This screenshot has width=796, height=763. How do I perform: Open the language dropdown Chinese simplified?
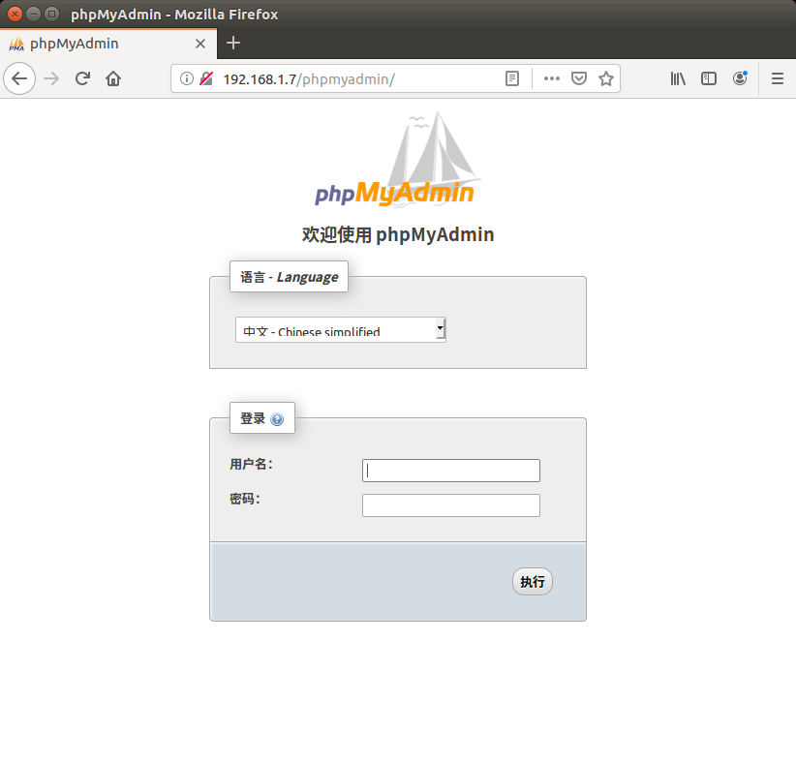click(x=341, y=330)
